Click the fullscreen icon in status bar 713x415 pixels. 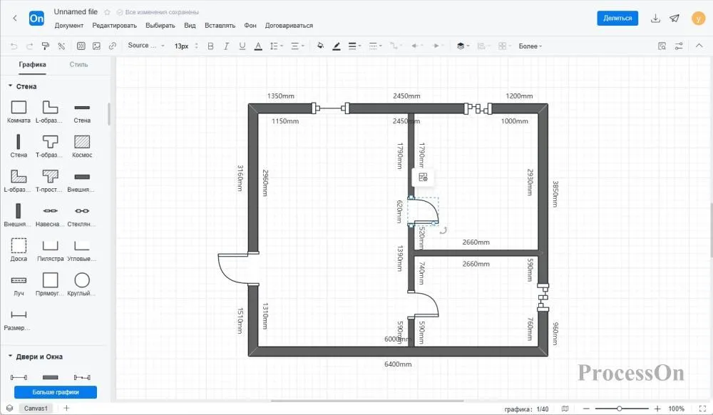[x=702, y=409]
